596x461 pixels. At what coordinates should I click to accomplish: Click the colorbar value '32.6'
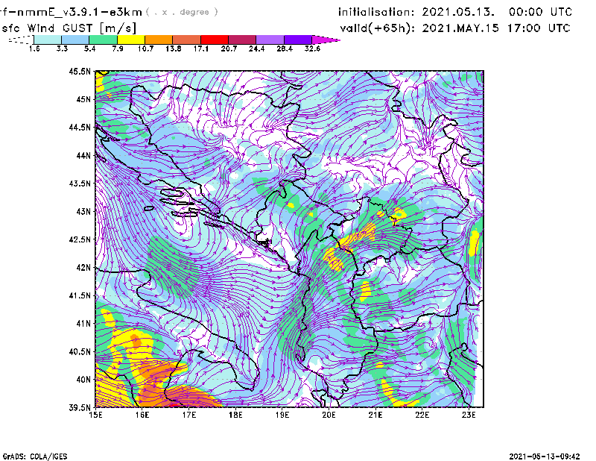[x=312, y=48]
